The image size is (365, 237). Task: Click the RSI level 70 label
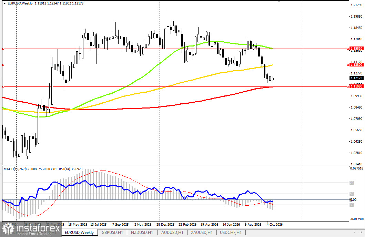(x=352, y=183)
